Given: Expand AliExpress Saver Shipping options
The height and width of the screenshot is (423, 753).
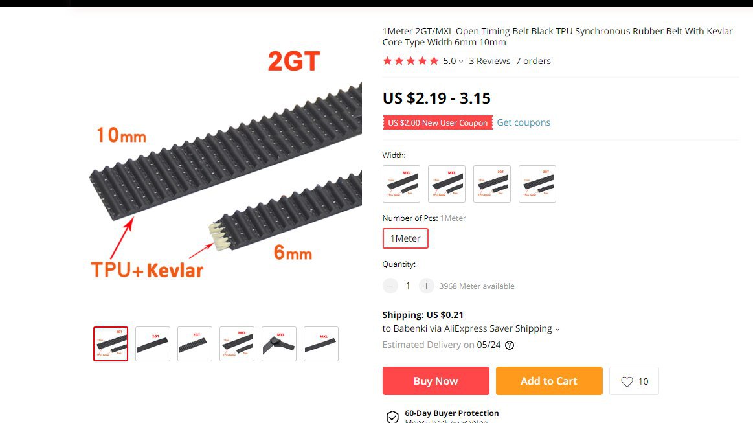Looking at the screenshot, I should click(x=471, y=329).
